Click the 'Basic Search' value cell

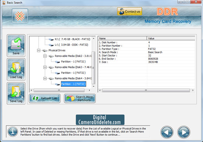(x=155, y=52)
